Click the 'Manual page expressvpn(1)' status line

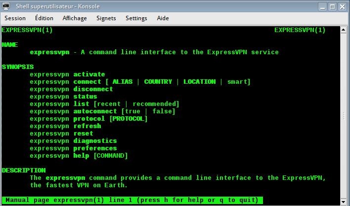tap(132, 200)
